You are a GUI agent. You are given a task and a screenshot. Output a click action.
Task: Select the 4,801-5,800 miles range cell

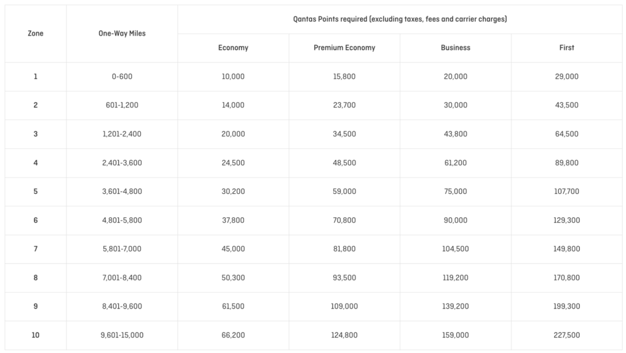pos(122,220)
